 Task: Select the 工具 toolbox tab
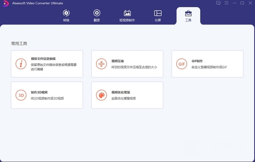[x=188, y=16]
